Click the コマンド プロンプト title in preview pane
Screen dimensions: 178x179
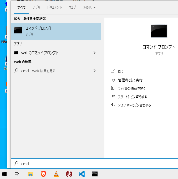point(159,47)
